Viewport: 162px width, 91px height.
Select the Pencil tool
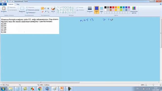coord(43,8)
